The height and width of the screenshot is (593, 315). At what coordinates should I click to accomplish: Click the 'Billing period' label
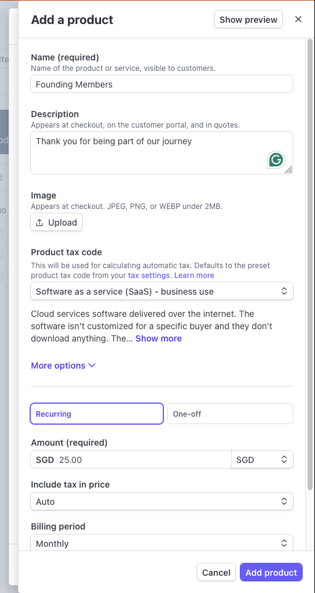[x=58, y=526]
